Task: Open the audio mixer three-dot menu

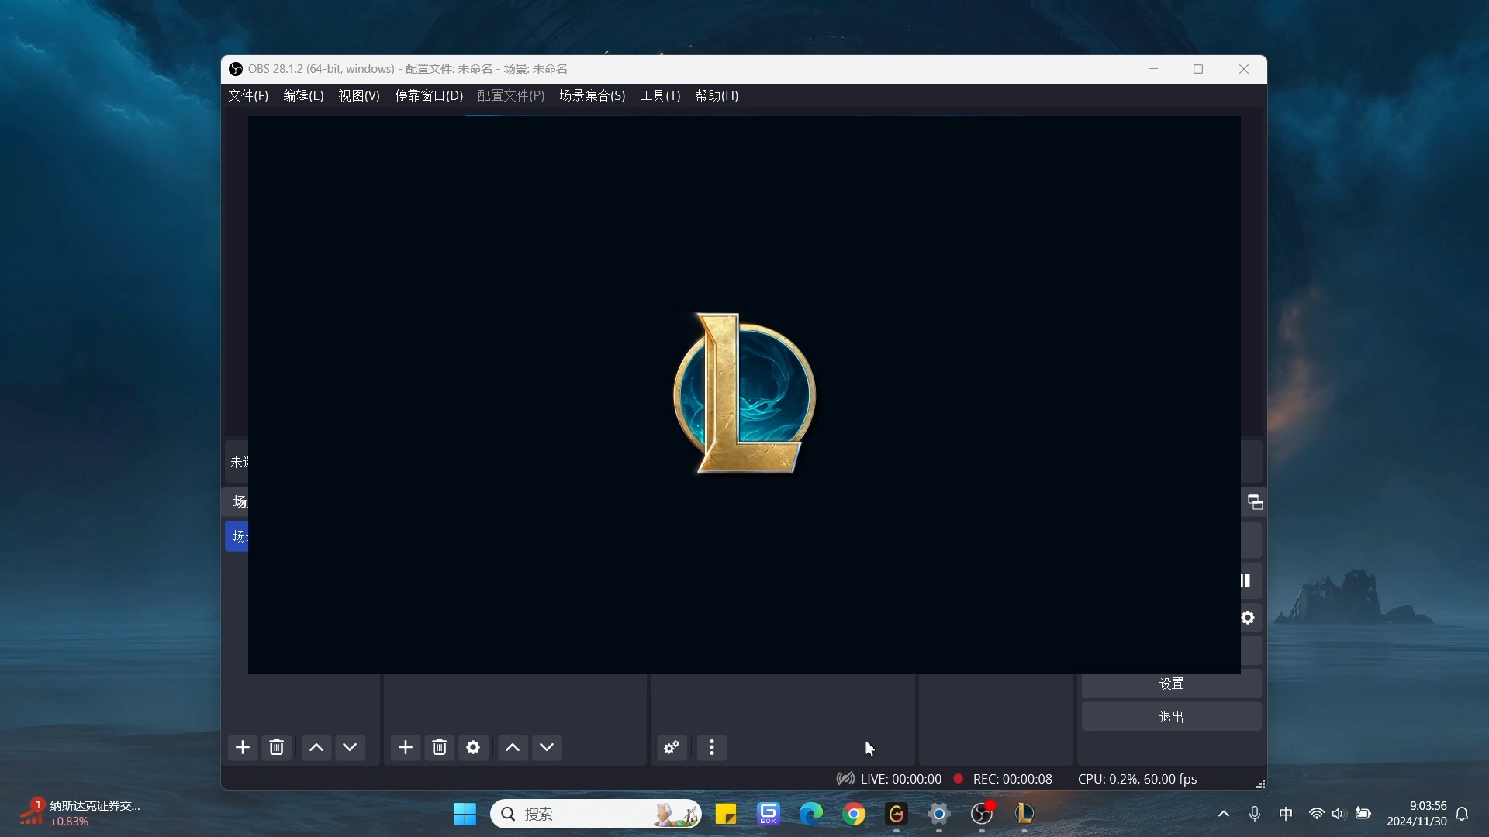Action: tap(712, 747)
